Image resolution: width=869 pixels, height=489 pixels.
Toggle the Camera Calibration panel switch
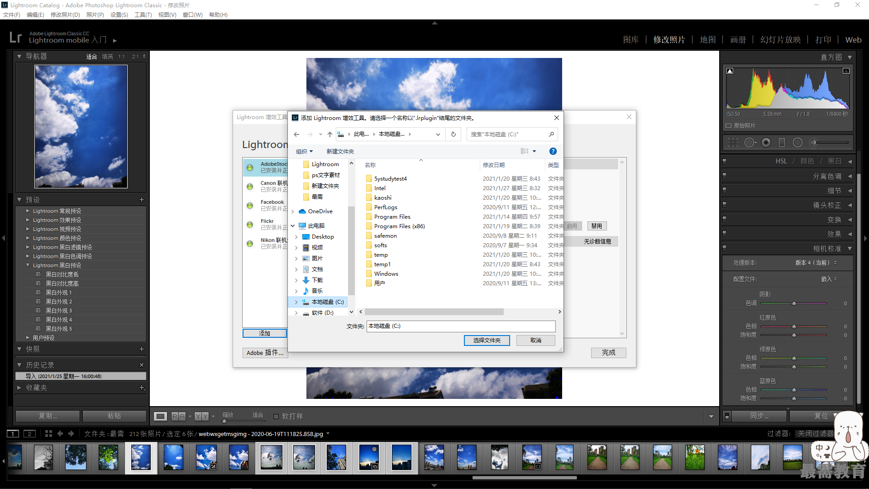pyautogui.click(x=724, y=248)
